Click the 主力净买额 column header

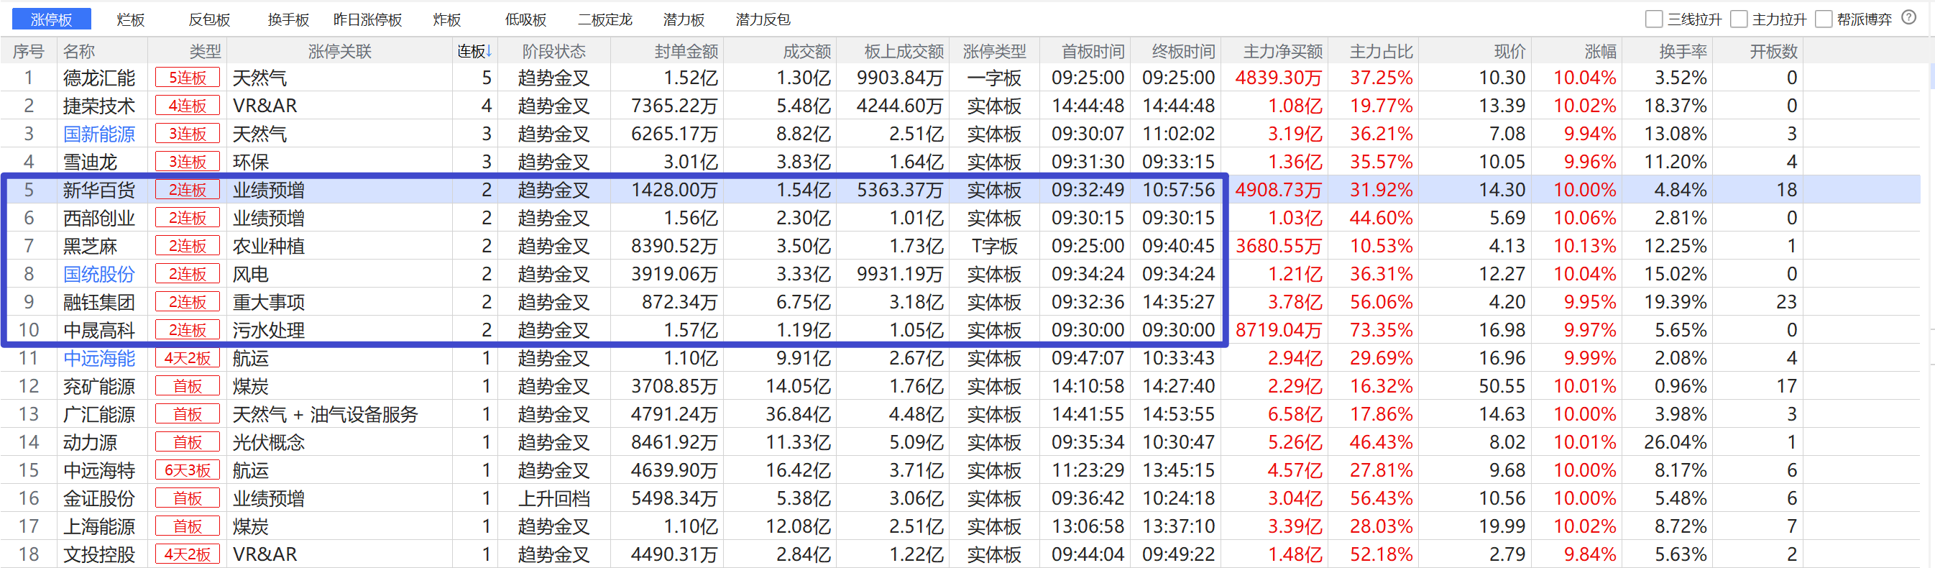pos(1283,51)
